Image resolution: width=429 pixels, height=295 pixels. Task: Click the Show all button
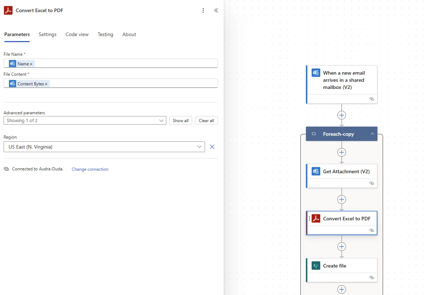[x=181, y=120]
